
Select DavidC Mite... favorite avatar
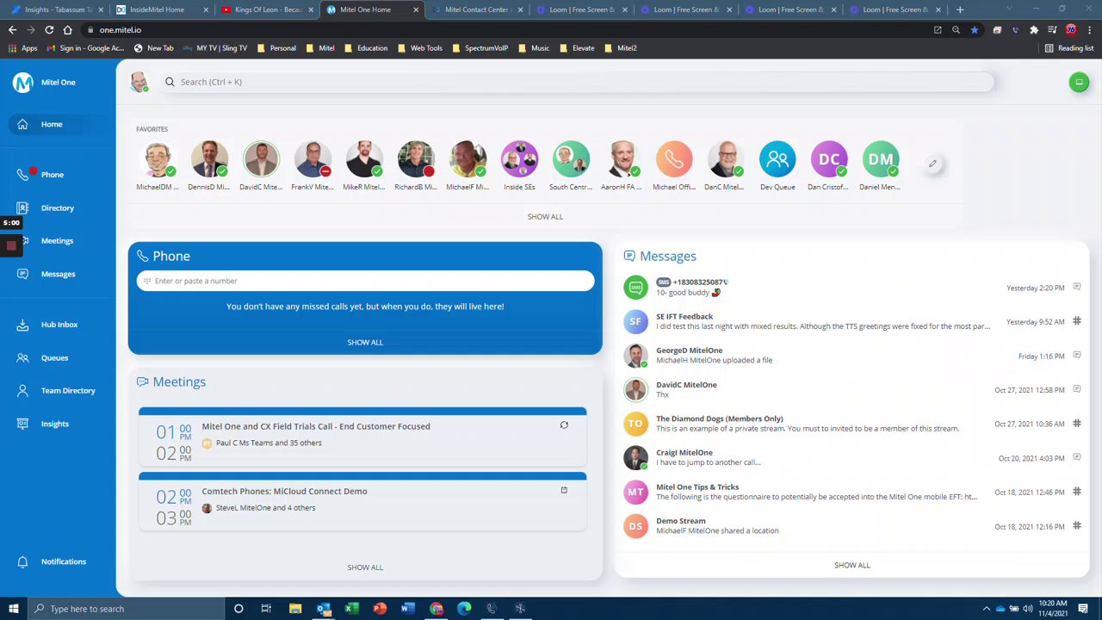pyautogui.click(x=261, y=159)
